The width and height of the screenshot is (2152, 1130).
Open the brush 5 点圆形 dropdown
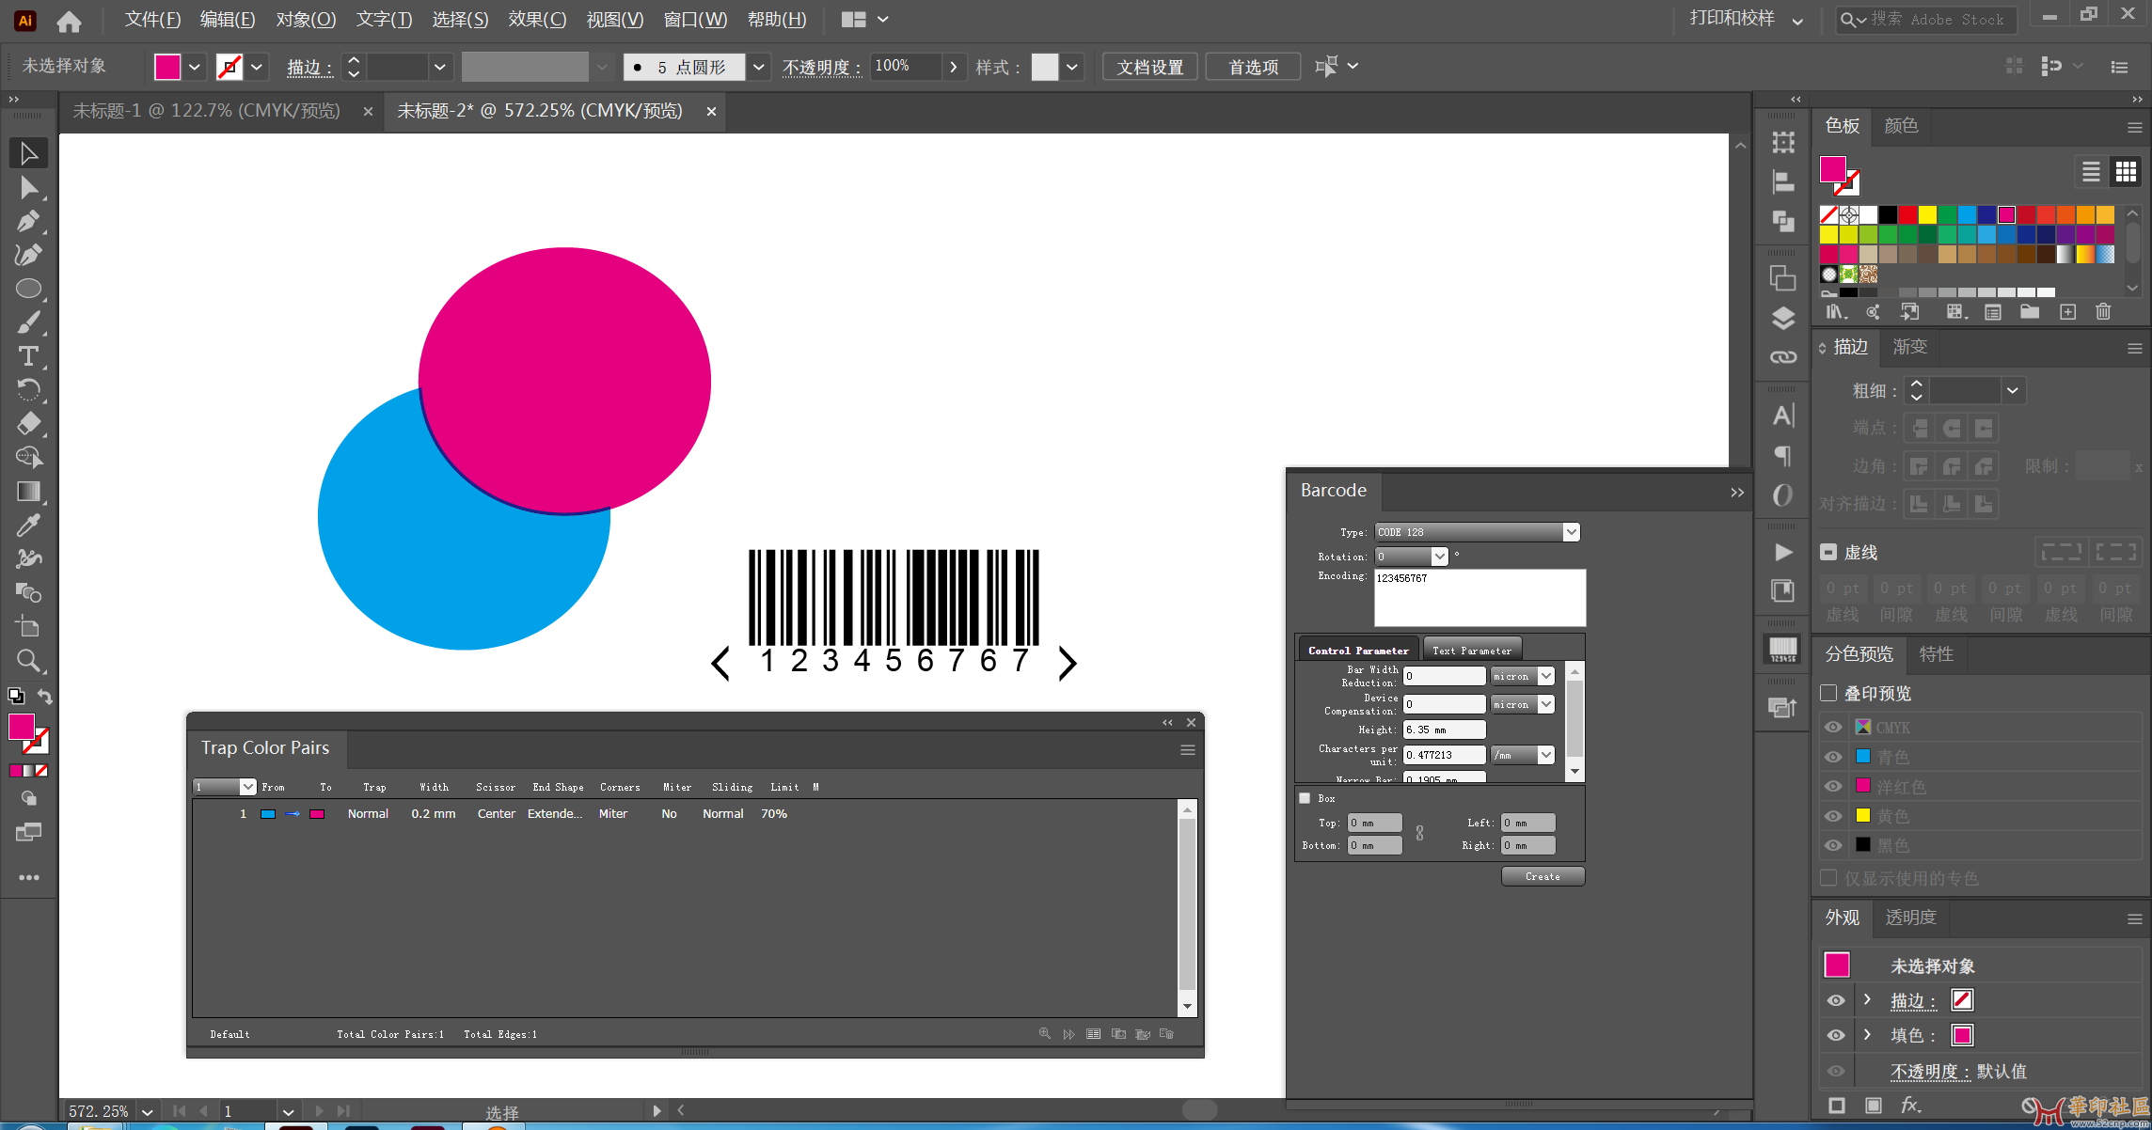[x=758, y=67]
